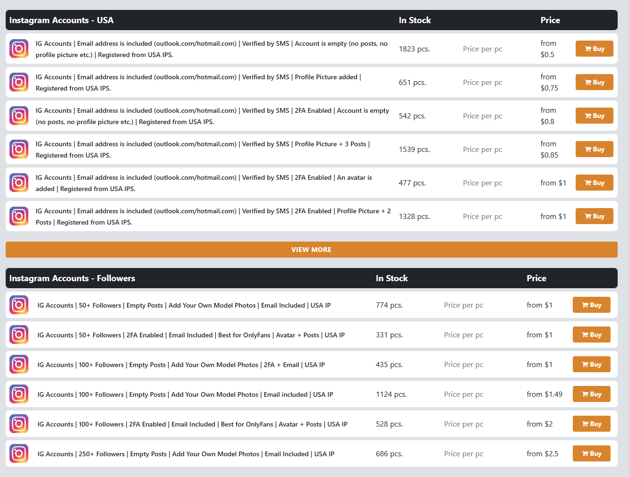Buy the 250+ Followers accounts from $2.5

[x=591, y=453]
